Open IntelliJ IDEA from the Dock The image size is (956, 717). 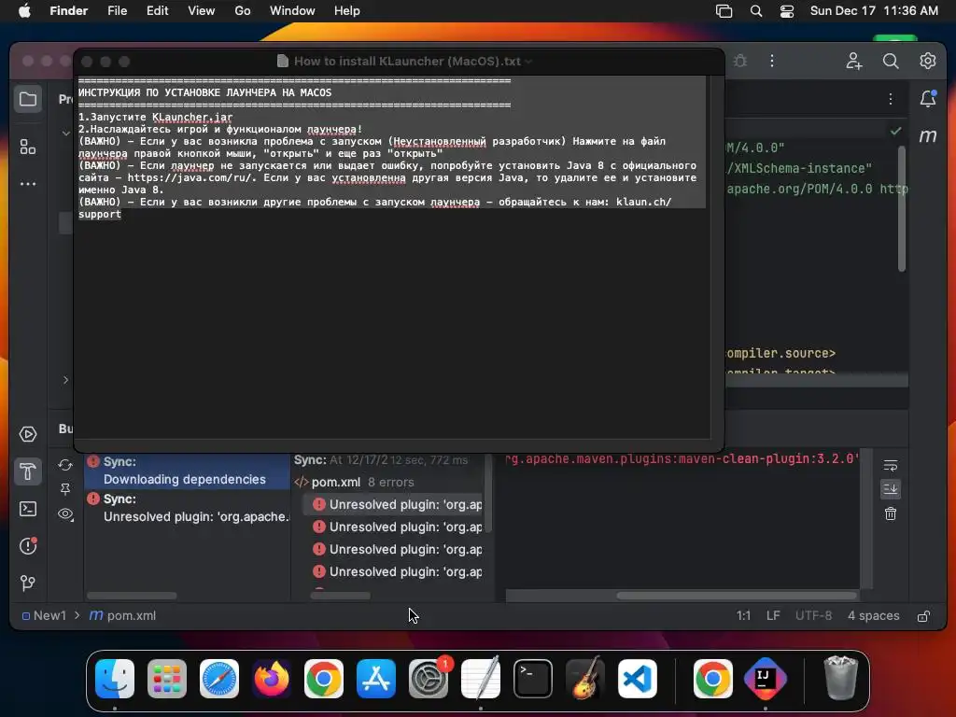point(765,679)
